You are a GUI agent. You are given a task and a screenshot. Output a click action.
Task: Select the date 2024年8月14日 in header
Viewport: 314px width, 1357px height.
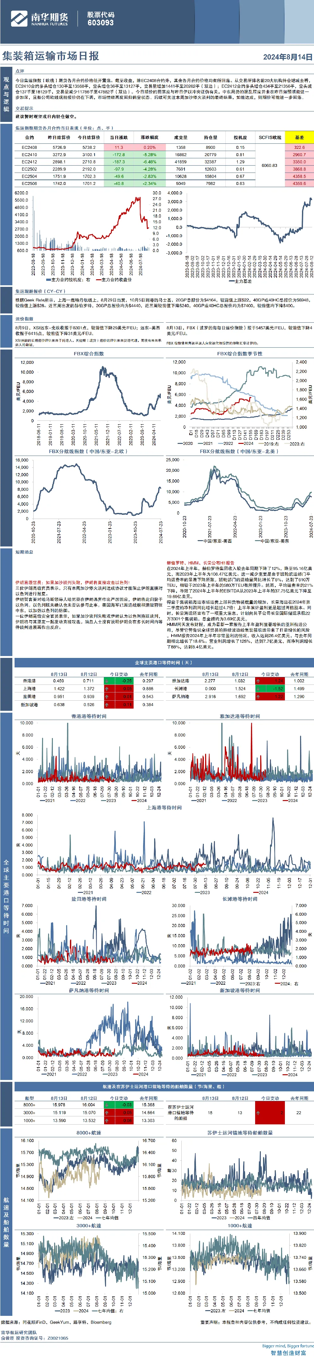(288, 57)
